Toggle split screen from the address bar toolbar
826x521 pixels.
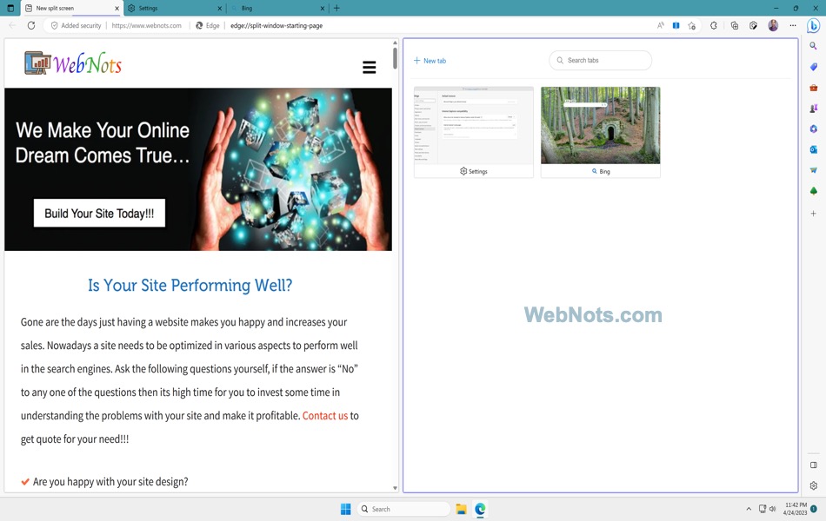pyautogui.click(x=676, y=25)
